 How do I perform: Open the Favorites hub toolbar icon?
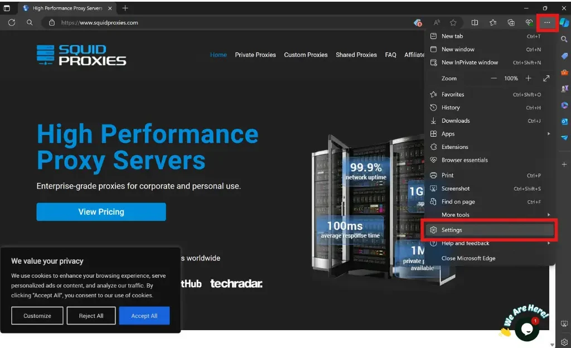tap(493, 22)
